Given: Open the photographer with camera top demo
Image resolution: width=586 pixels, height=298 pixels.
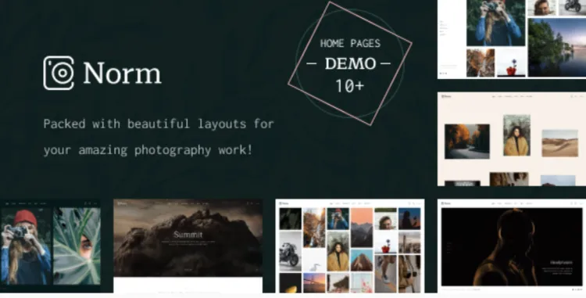Looking at the screenshot, I should pyautogui.click(x=495, y=23).
